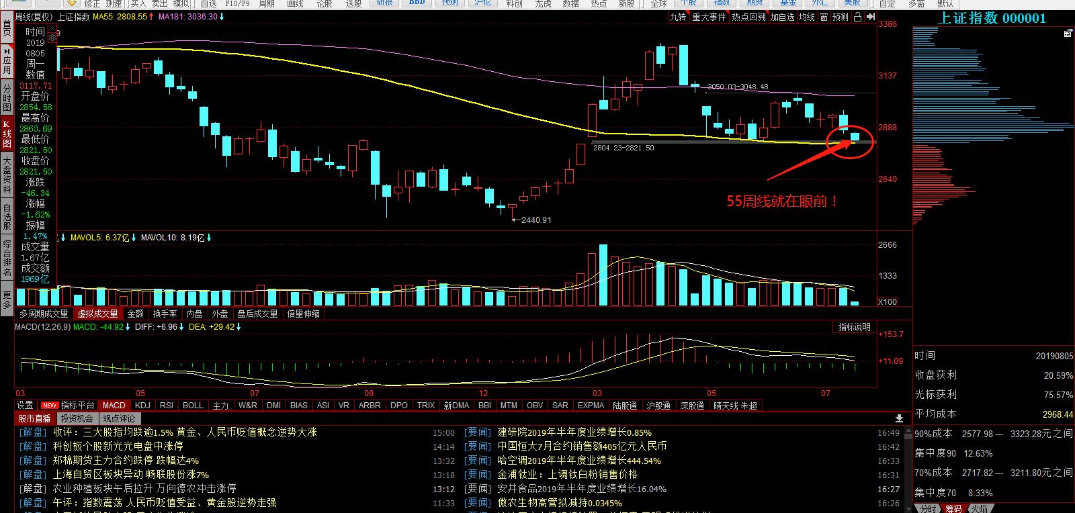Choose the DMI indicator
The width and height of the screenshot is (1075, 513).
tap(273, 405)
